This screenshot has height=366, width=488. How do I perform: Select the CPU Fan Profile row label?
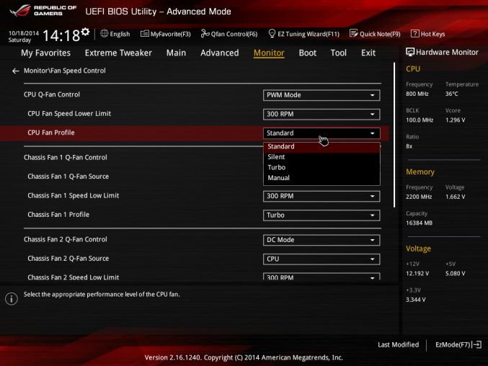51,133
